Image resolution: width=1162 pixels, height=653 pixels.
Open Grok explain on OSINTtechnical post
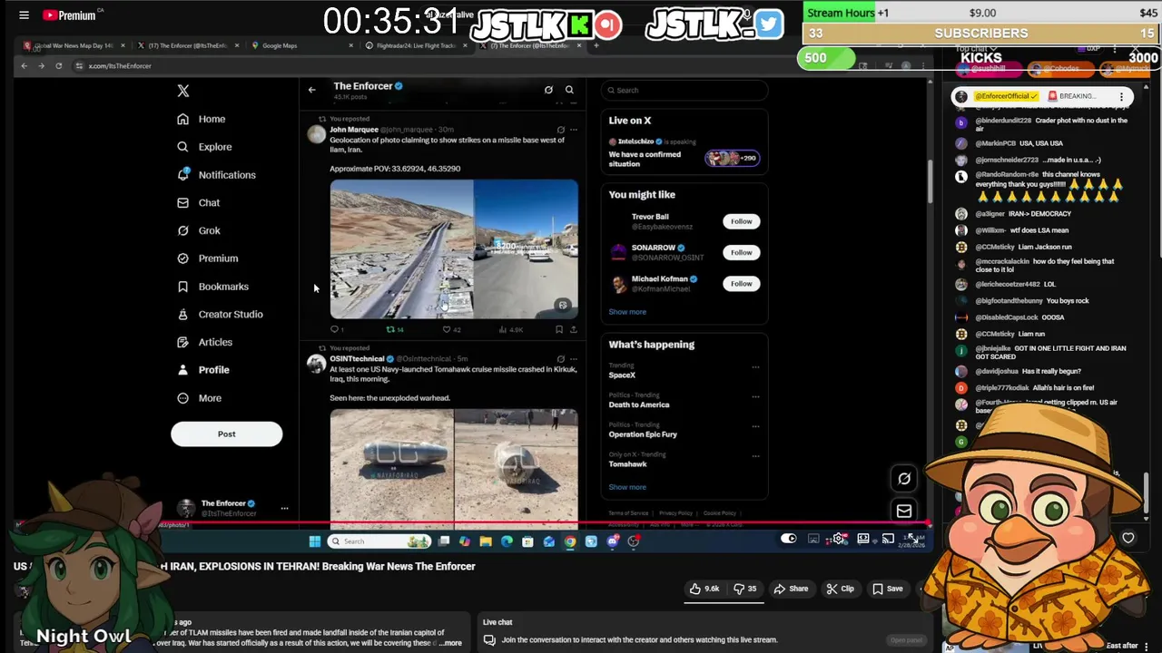point(560,359)
